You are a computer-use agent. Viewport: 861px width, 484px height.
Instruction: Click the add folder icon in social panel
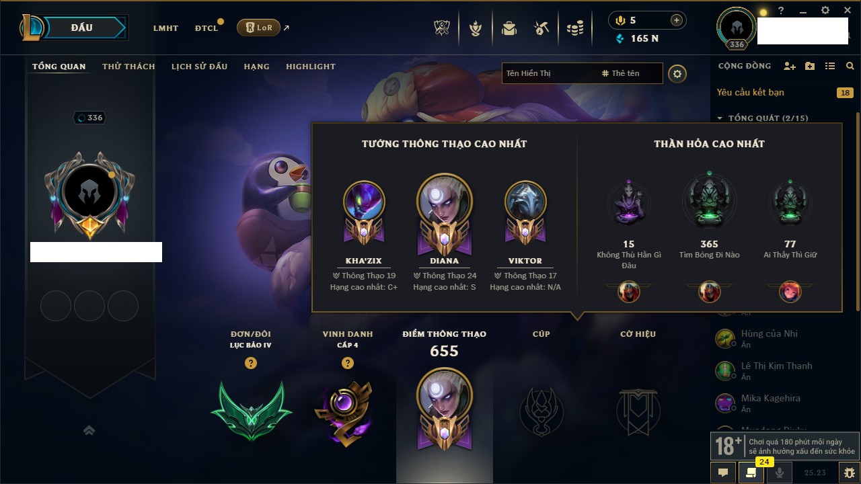[x=810, y=66]
